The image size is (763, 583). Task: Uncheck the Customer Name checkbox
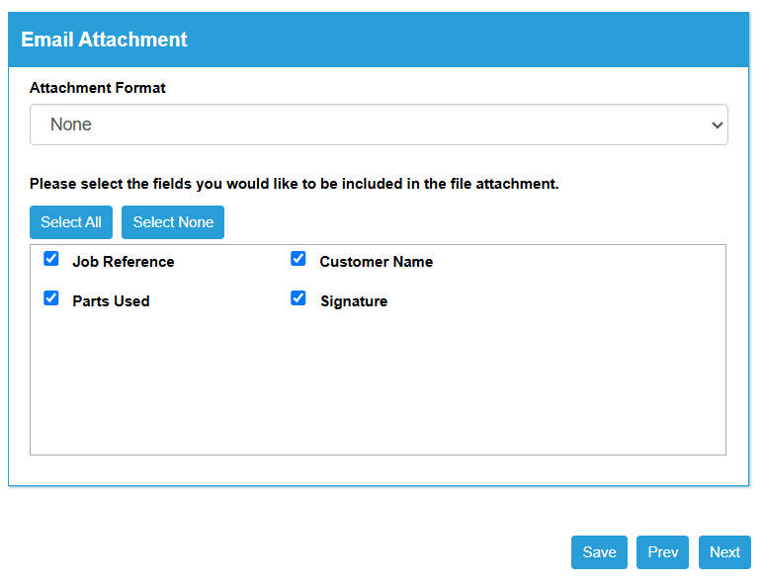point(298,259)
